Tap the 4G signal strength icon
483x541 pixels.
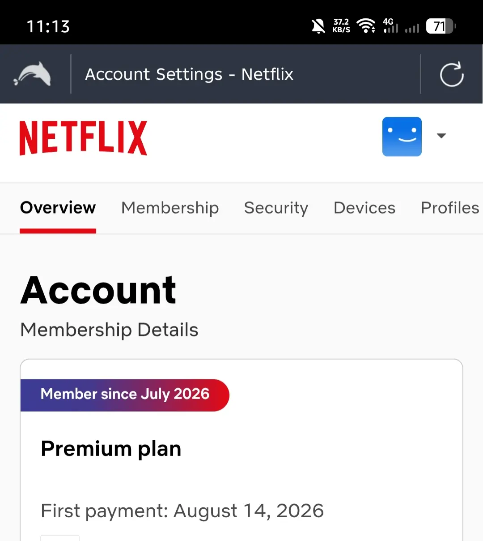pos(390,26)
